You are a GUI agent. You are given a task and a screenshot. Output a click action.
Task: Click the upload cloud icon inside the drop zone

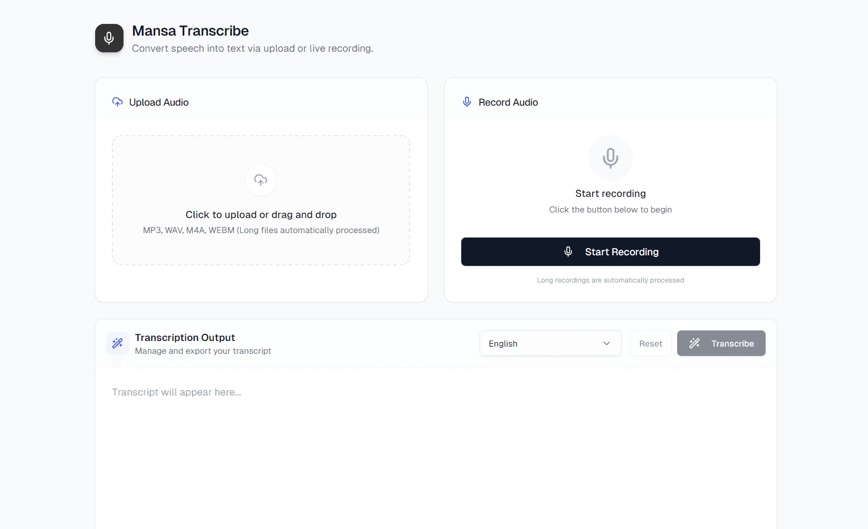click(x=260, y=180)
